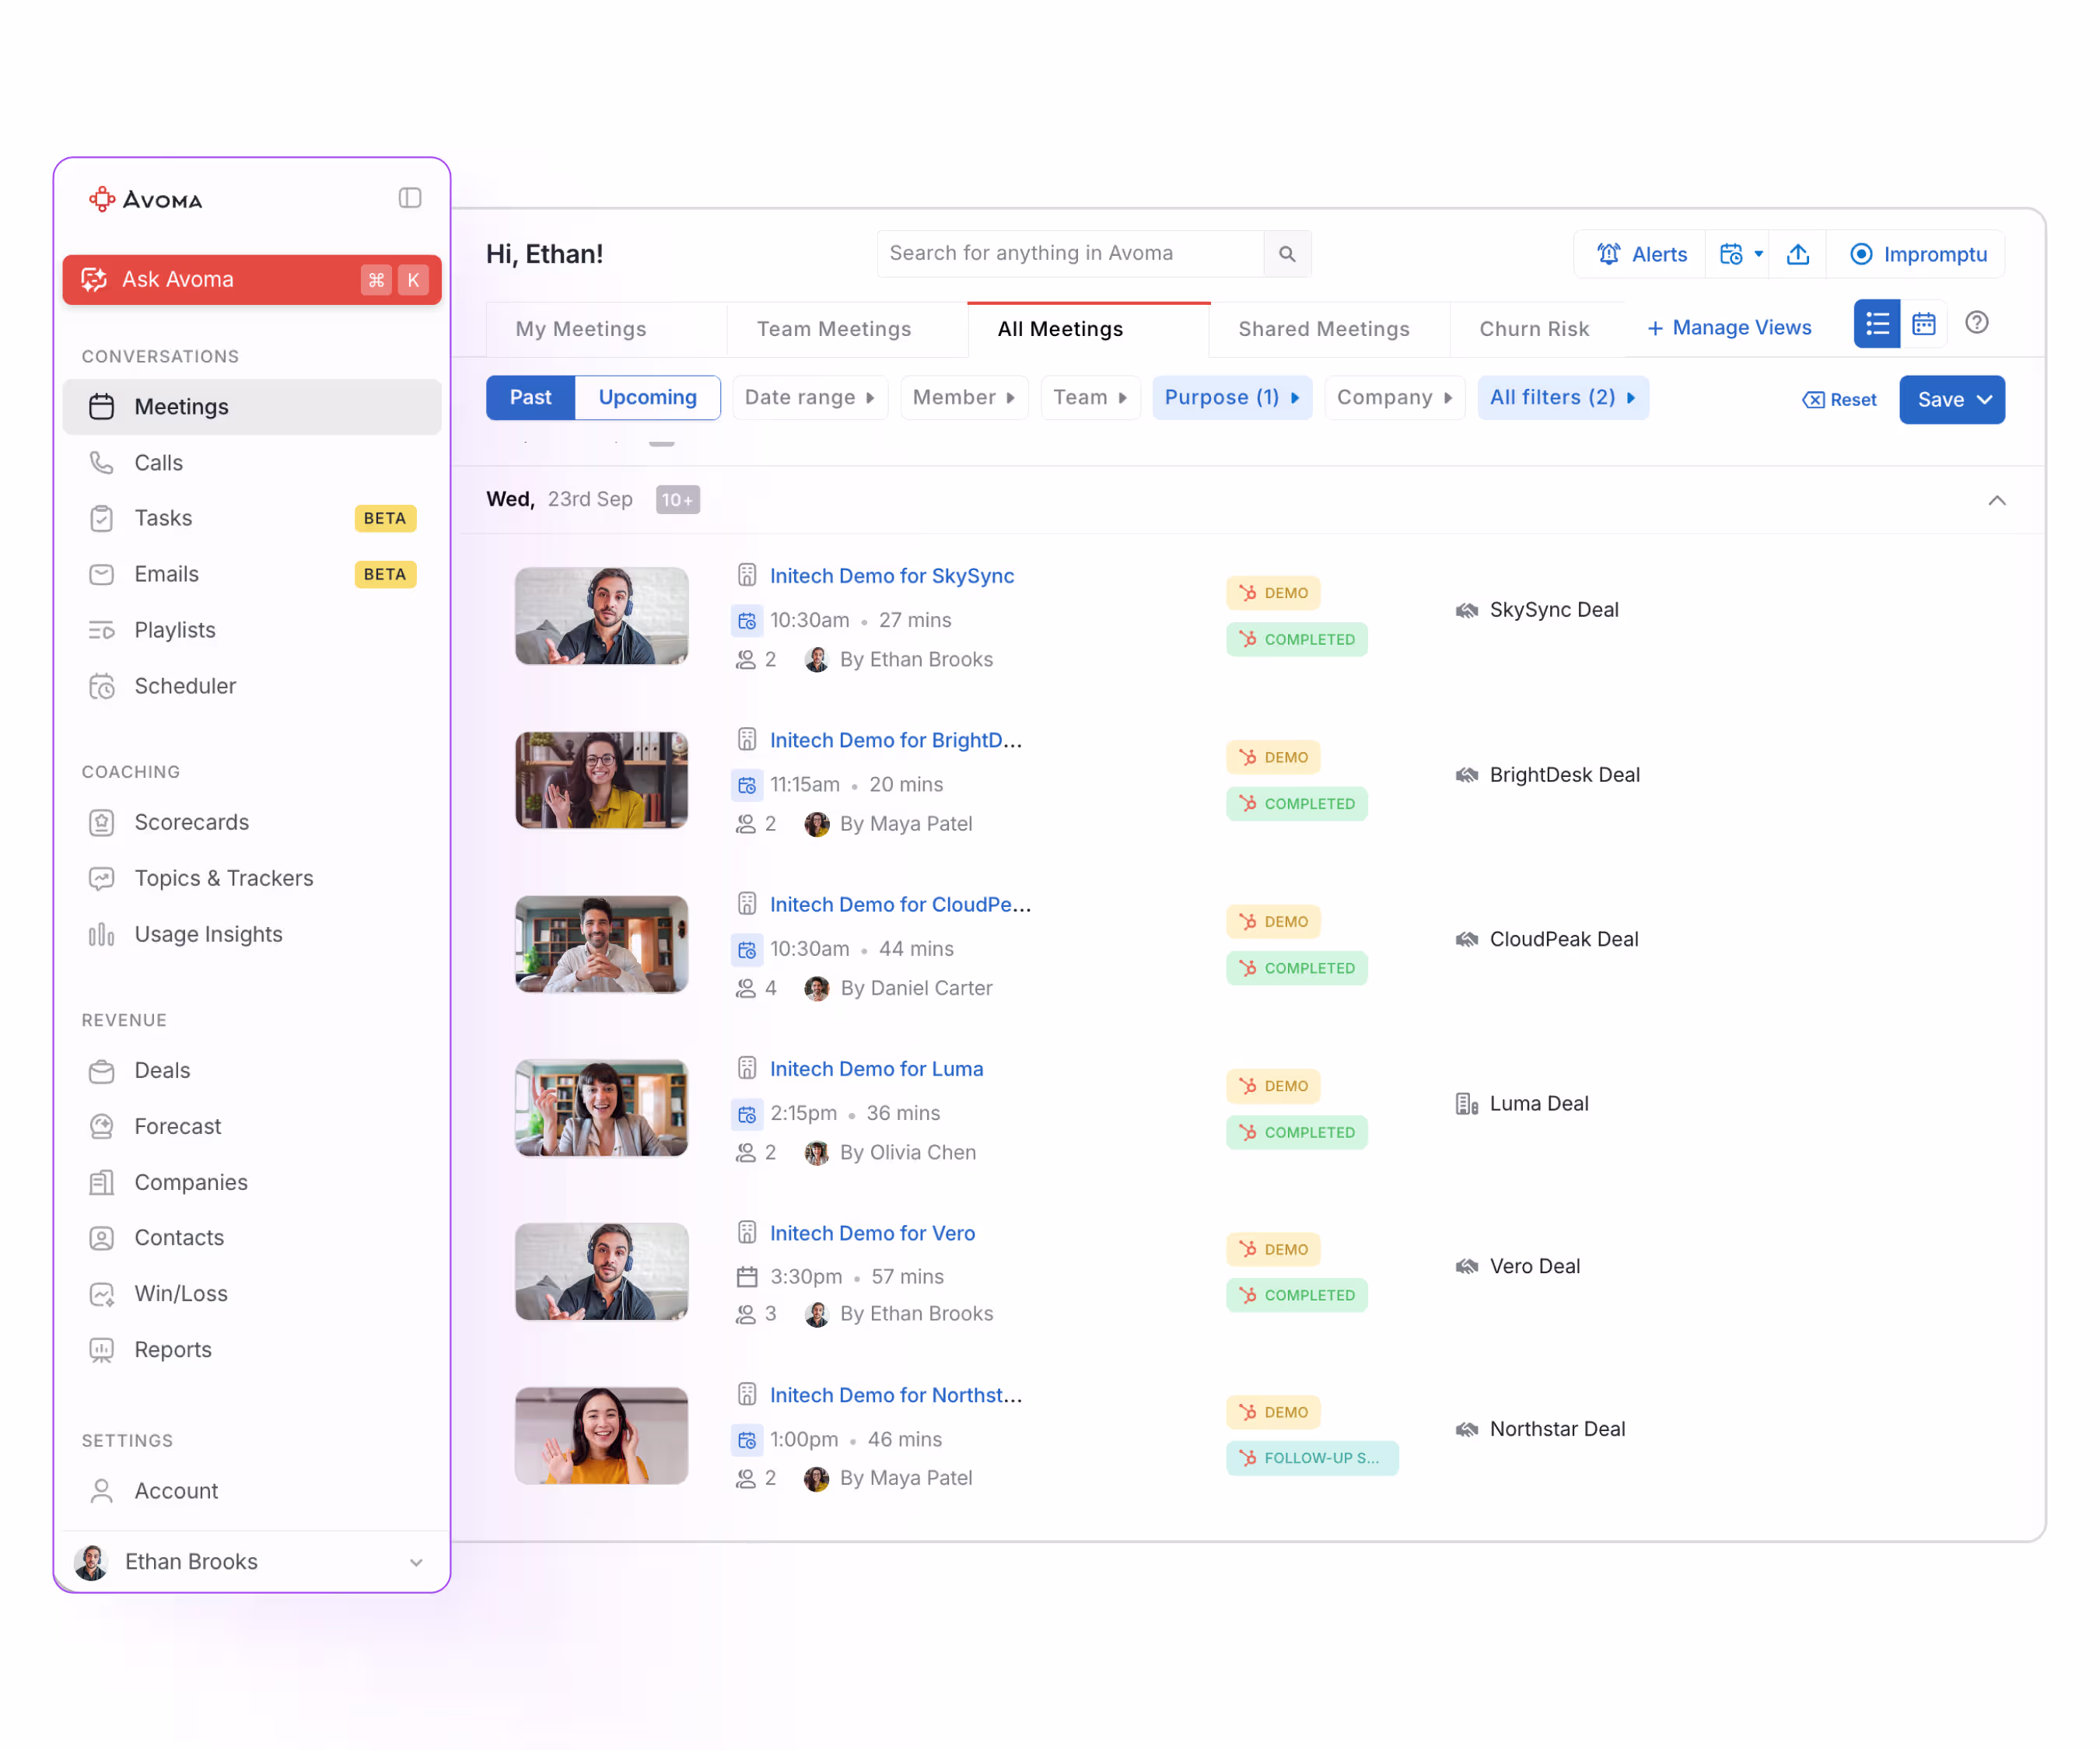Click the search magnifier icon

[1287, 254]
